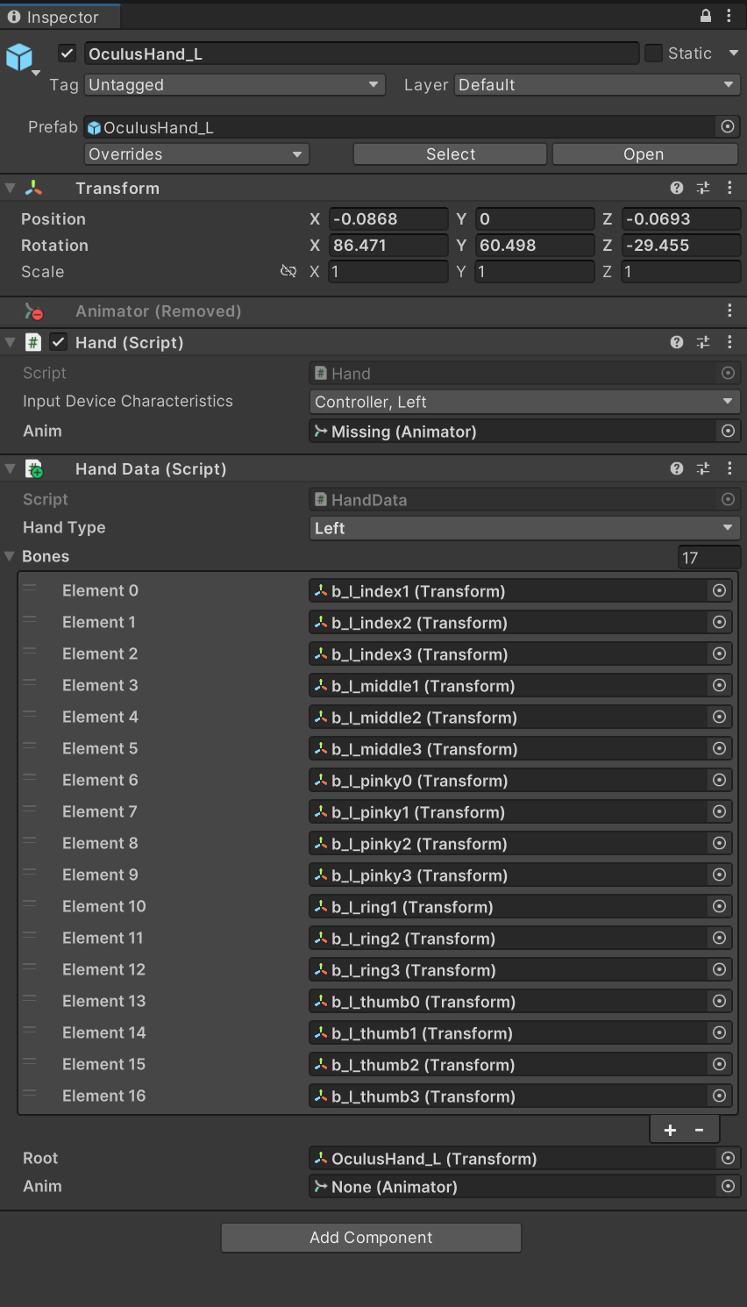
Task: Grab drag handle of Element 0
Action: [x=30, y=588]
